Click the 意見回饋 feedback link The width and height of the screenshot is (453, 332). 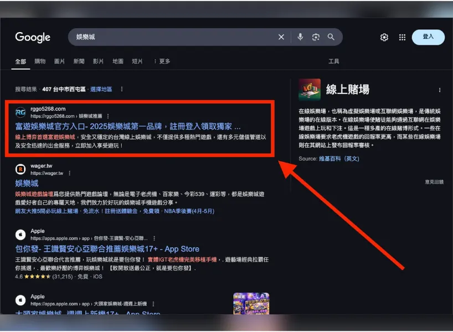tap(434, 182)
